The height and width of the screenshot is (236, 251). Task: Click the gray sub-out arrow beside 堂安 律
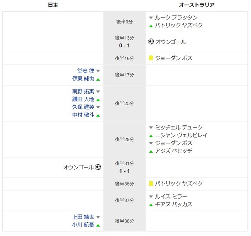tap(98, 71)
